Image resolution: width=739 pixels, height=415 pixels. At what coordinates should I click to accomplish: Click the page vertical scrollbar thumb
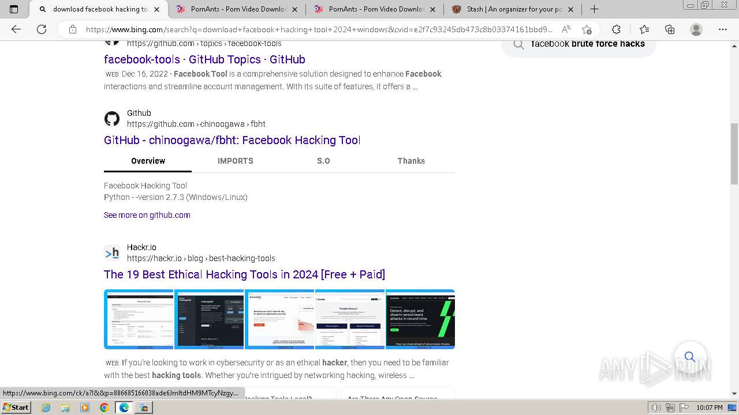pyautogui.click(x=734, y=153)
